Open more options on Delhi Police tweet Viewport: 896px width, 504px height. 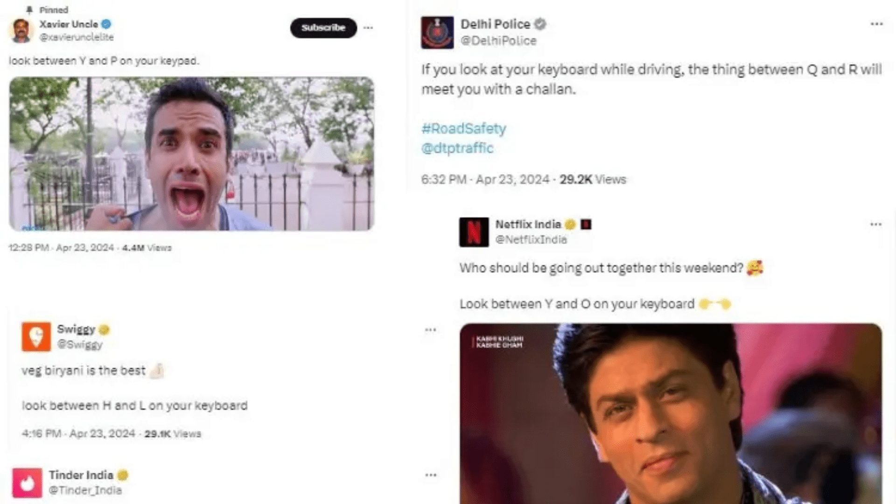876,24
